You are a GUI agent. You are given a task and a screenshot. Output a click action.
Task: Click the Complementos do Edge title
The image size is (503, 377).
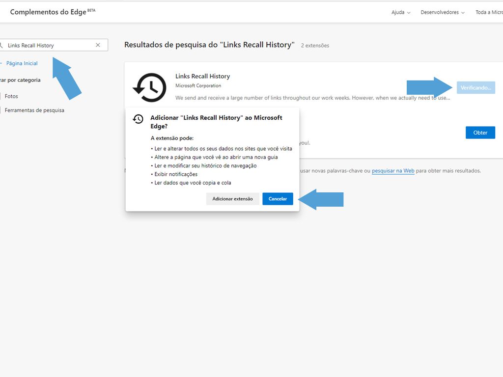click(x=48, y=12)
